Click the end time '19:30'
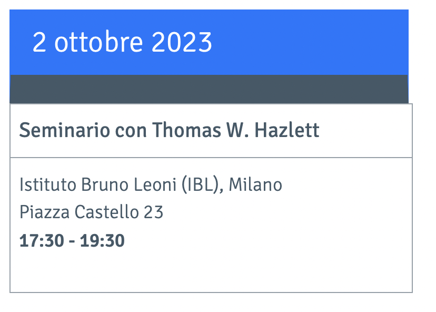 click(x=102, y=241)
